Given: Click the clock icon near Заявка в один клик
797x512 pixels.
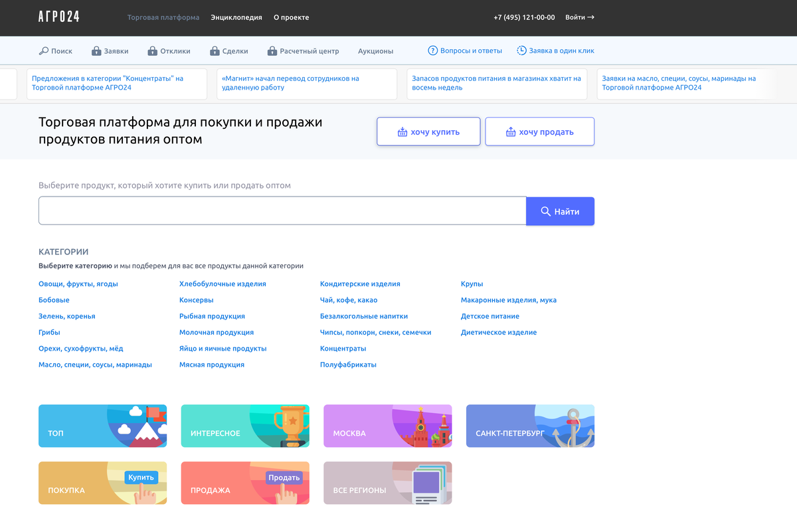Looking at the screenshot, I should pyautogui.click(x=521, y=50).
